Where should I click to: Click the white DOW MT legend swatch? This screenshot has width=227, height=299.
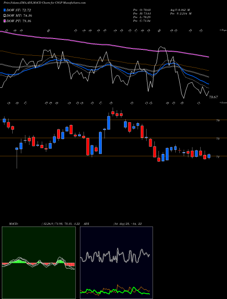5,16
